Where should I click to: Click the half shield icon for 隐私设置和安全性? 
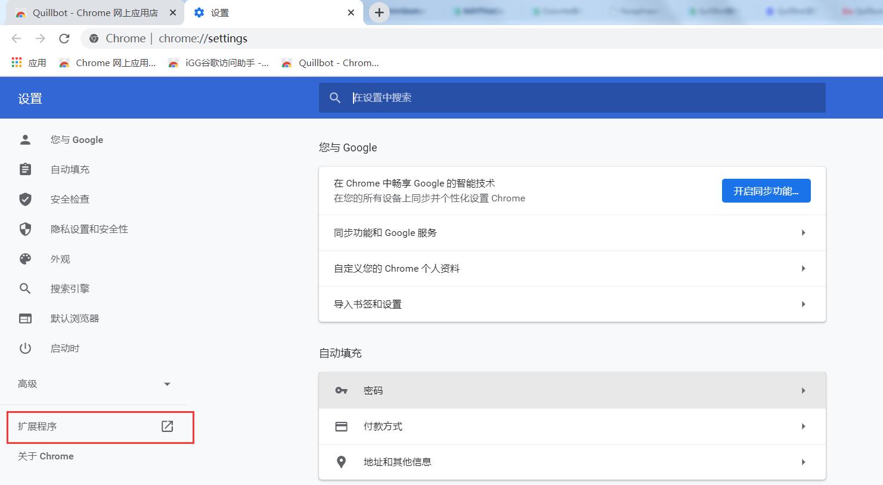pyautogui.click(x=25, y=229)
